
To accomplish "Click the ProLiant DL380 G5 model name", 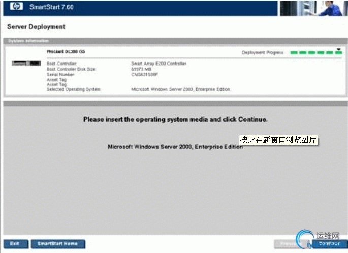I will (x=66, y=51).
